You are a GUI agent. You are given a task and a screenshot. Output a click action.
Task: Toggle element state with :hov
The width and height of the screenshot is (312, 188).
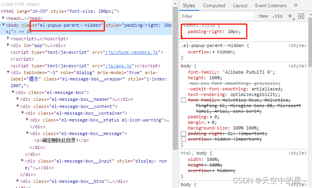(263, 16)
